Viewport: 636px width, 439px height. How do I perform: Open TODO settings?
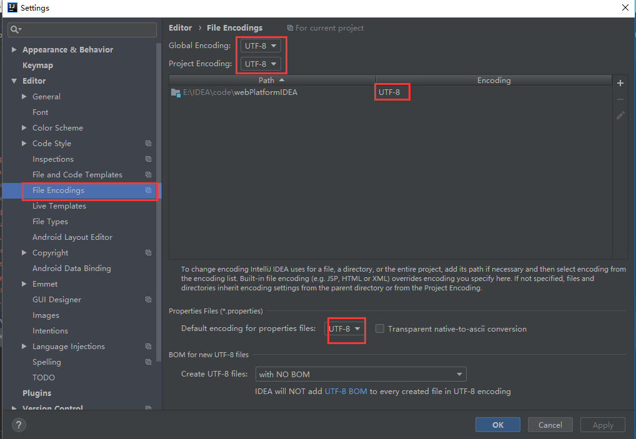[43, 377]
